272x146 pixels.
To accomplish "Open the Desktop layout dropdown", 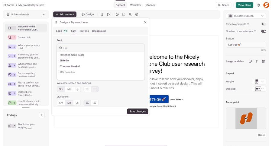I will pyautogui.click(x=260, y=89).
